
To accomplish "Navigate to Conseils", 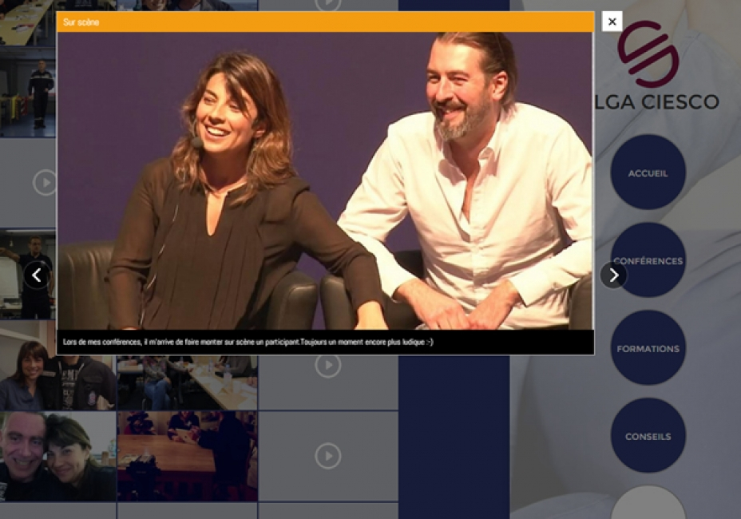I will point(648,436).
